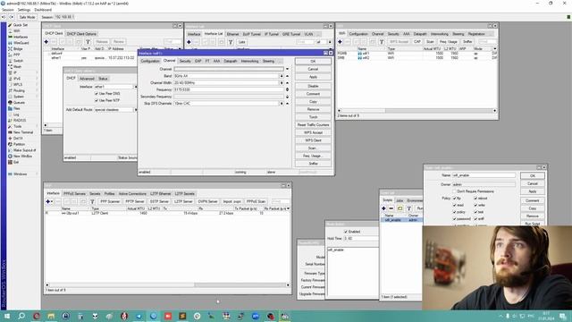Open the Bridge sidebar item
The image size is (572, 322).
pyautogui.click(x=18, y=48)
